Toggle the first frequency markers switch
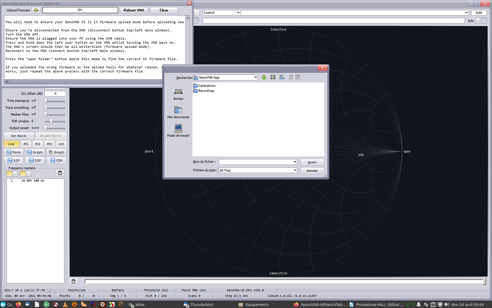The width and height of the screenshot is (492, 308). [x=12, y=174]
